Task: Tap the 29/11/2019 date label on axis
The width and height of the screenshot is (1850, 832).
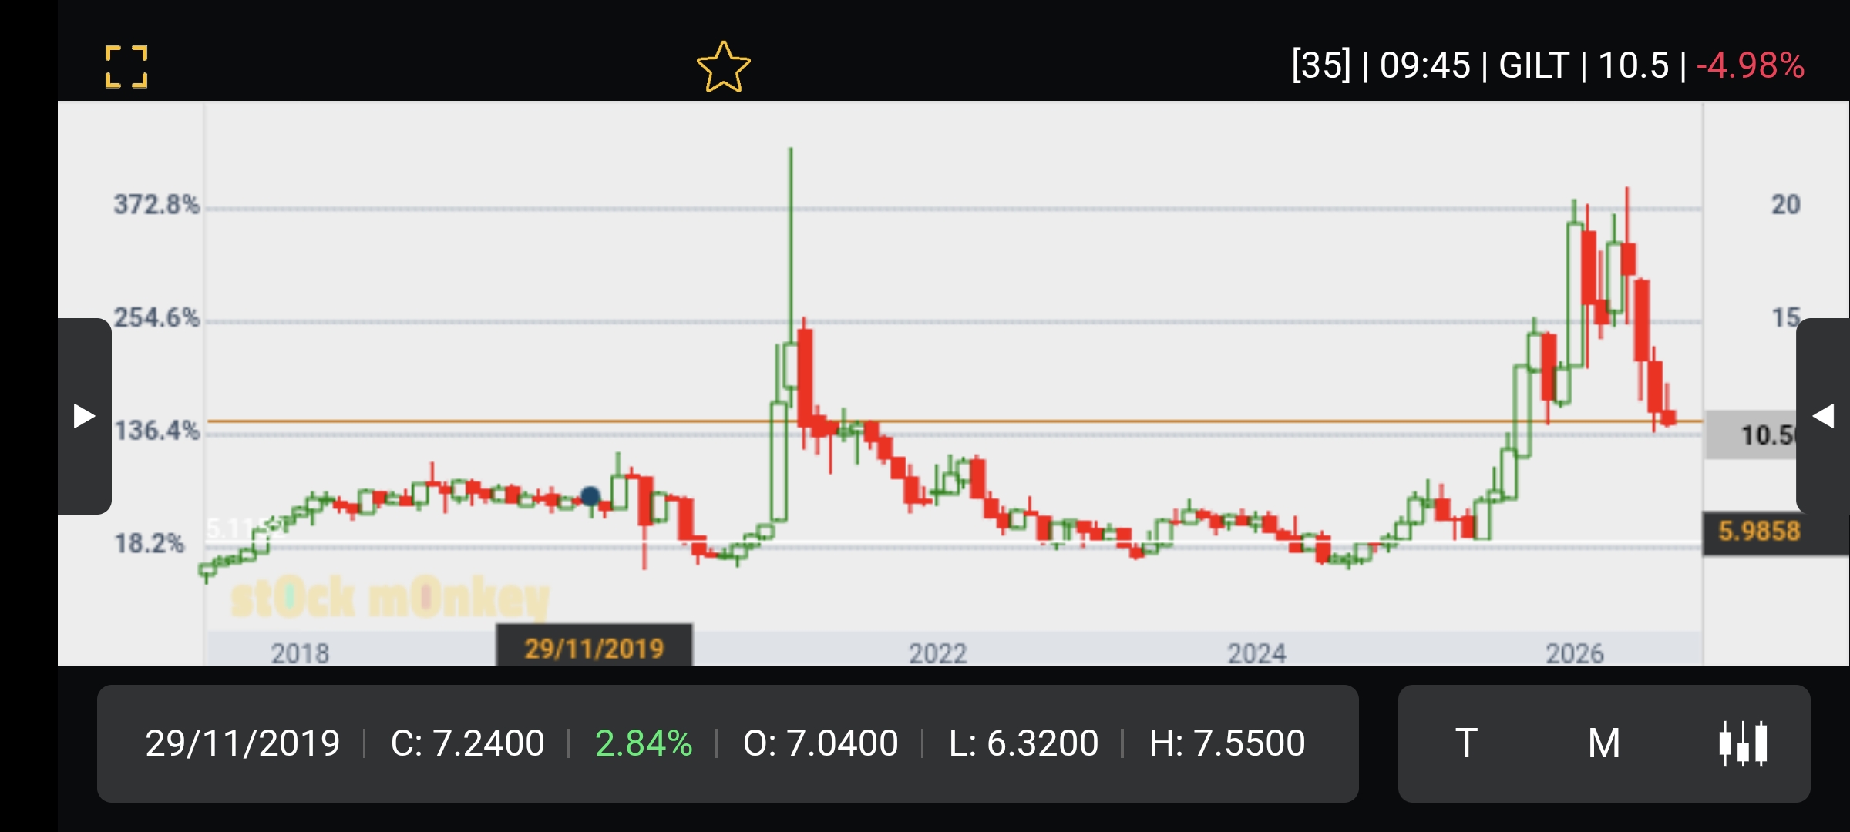Action: pos(594,648)
